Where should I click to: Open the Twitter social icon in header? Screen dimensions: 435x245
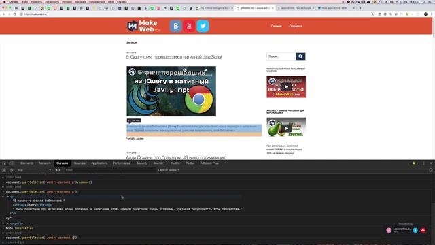pyautogui.click(x=203, y=26)
